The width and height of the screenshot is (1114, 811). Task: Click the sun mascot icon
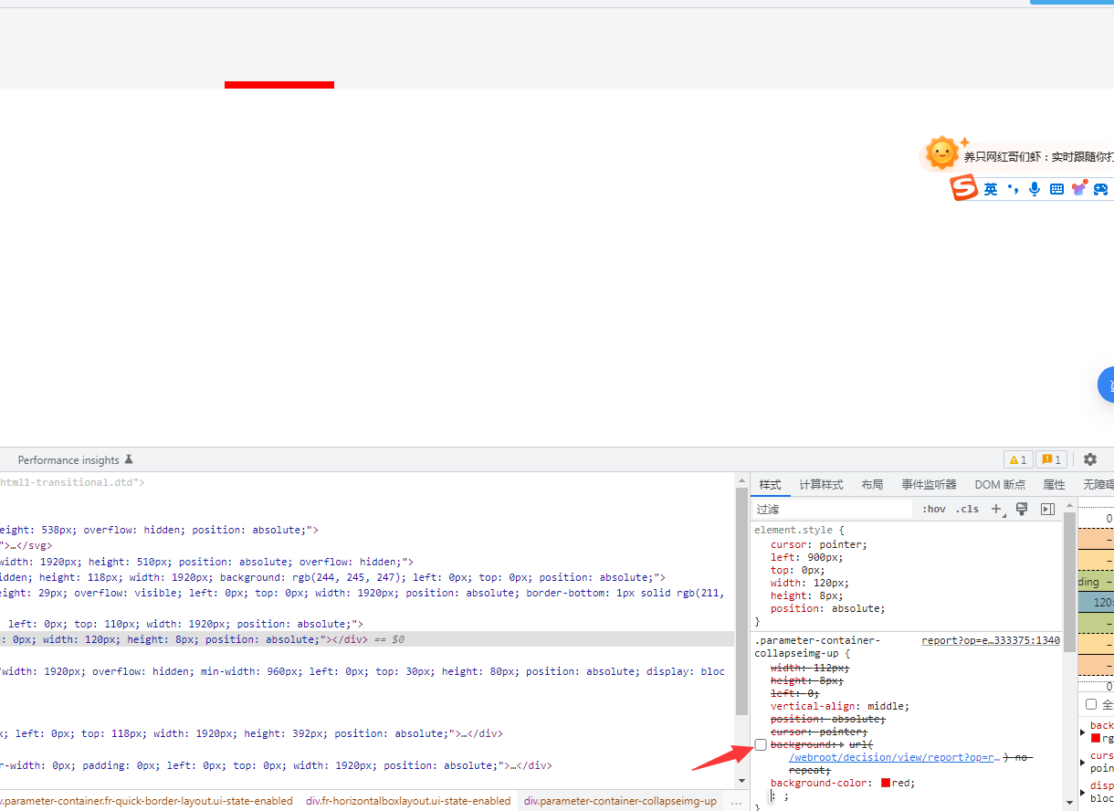942,154
